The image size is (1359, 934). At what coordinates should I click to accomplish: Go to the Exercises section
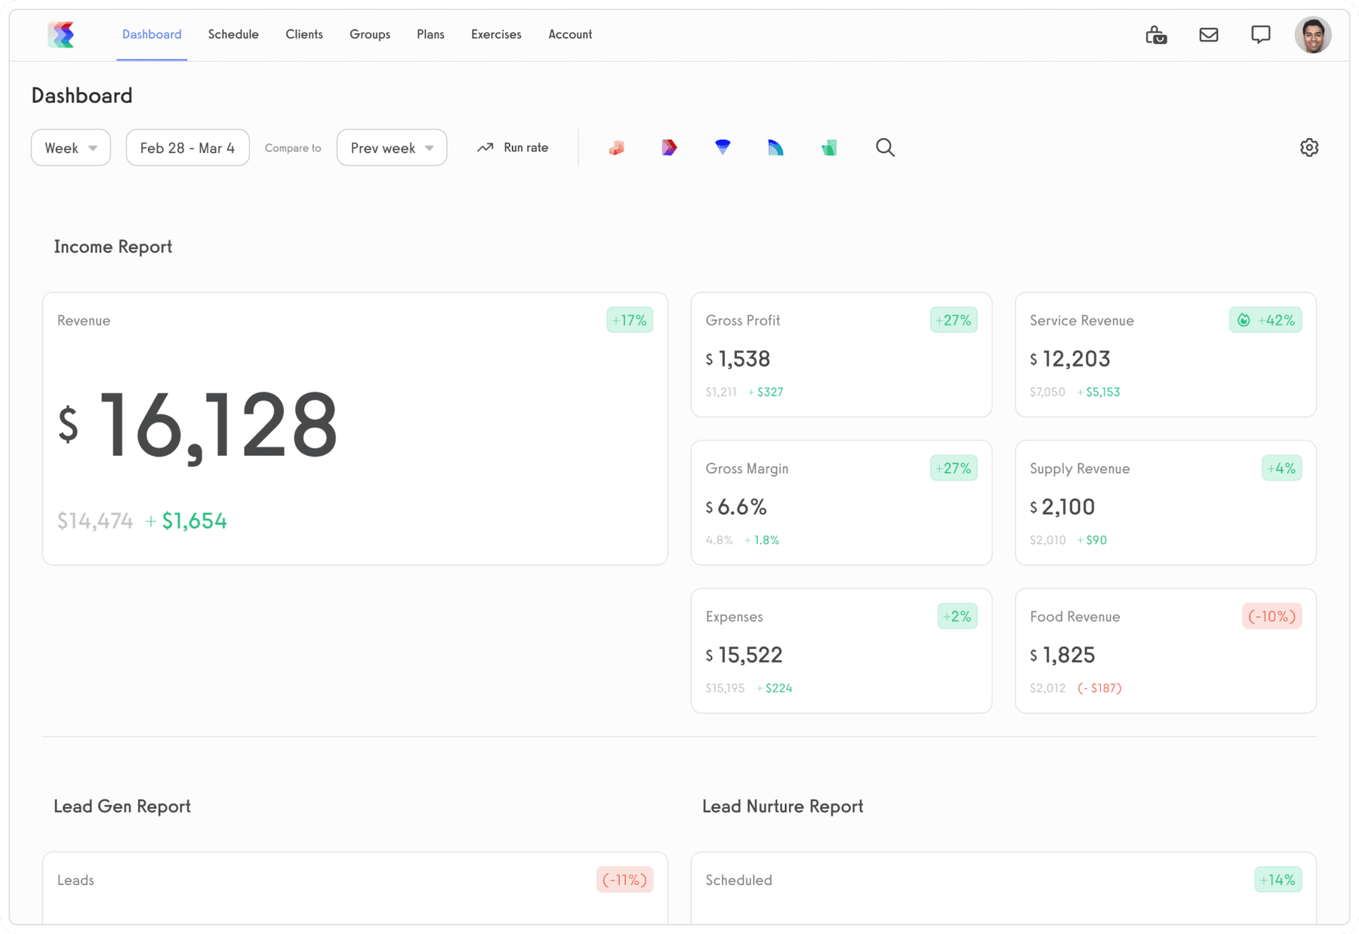pyautogui.click(x=496, y=34)
